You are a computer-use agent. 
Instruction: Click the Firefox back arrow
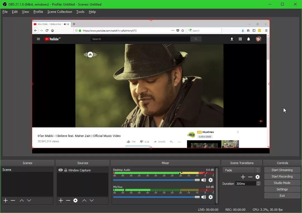(x=35, y=30)
